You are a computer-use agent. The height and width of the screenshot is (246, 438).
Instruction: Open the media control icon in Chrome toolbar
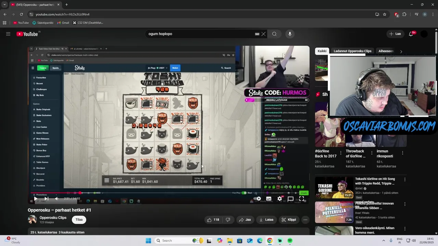[416, 14]
